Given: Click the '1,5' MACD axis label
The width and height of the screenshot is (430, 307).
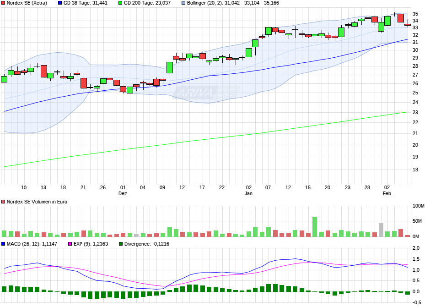Looking at the screenshot, I should 416,259.
